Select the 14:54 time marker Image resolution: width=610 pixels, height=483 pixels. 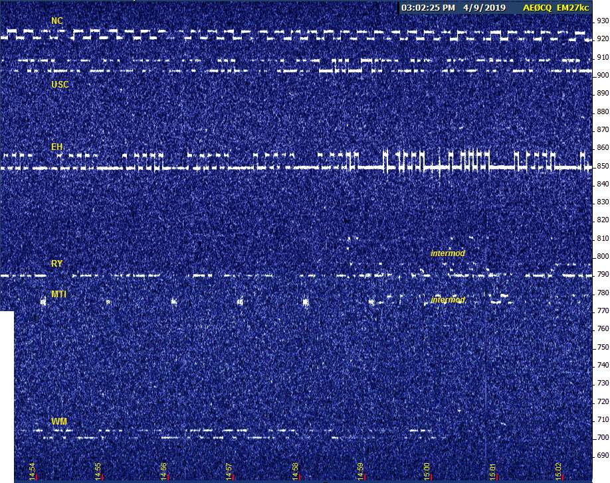(x=33, y=471)
